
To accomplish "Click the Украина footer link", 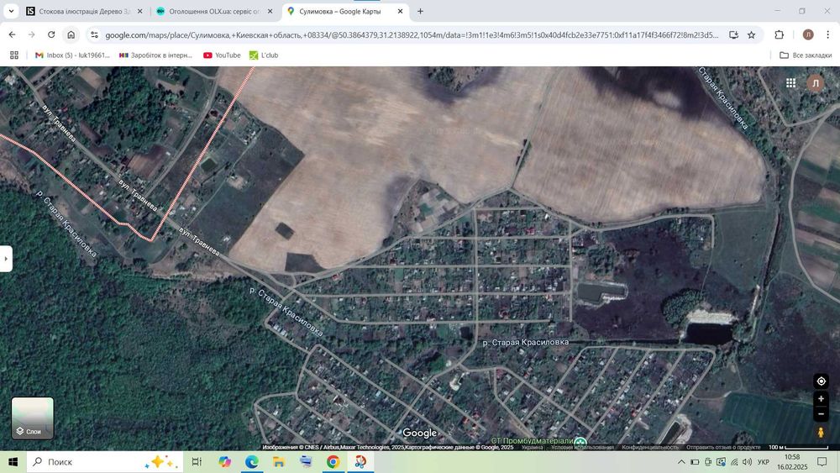I will 532,447.
